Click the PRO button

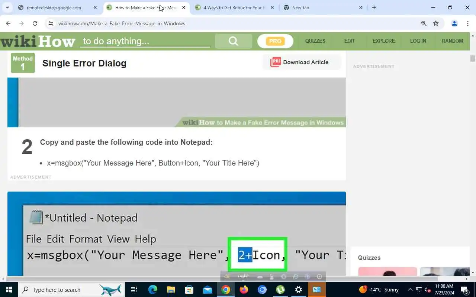[275, 41]
